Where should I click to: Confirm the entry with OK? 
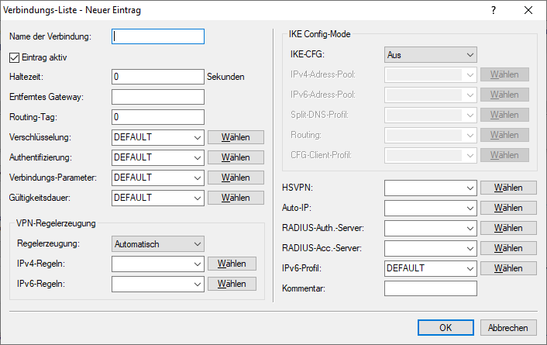coord(446,328)
